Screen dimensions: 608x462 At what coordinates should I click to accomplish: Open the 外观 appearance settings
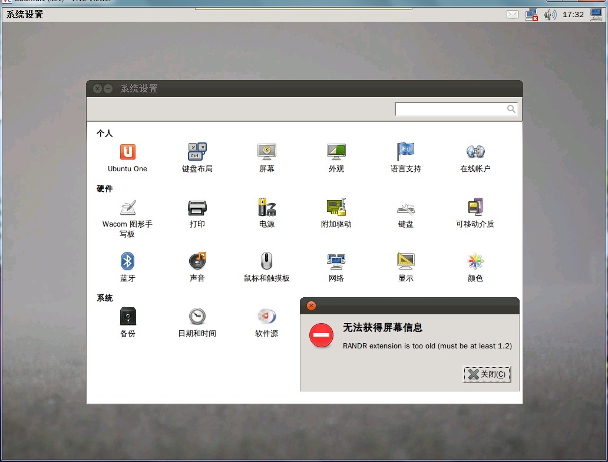336,158
